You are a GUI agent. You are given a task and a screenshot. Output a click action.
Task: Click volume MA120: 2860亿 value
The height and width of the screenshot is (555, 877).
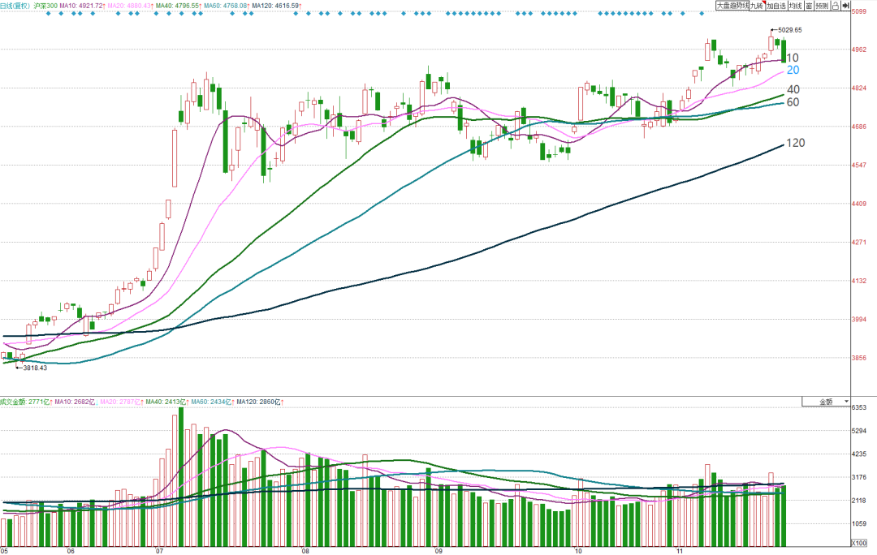tap(258, 402)
